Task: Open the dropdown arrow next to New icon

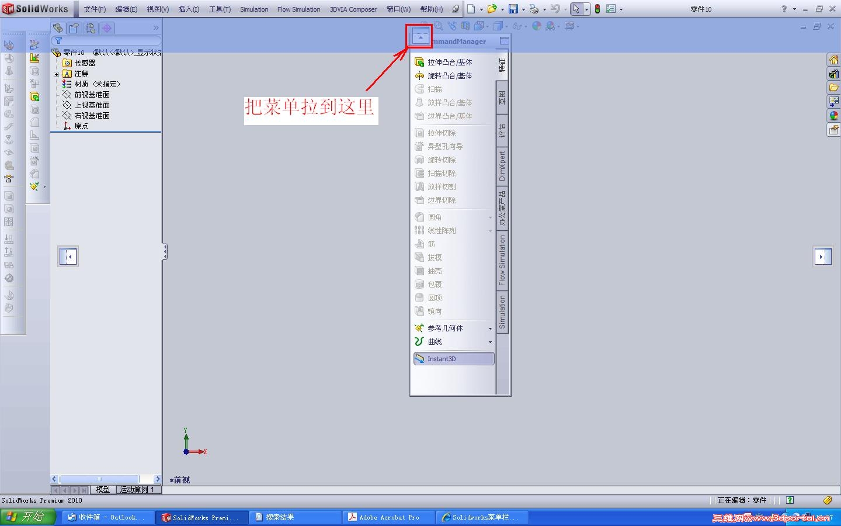Action: [481, 9]
